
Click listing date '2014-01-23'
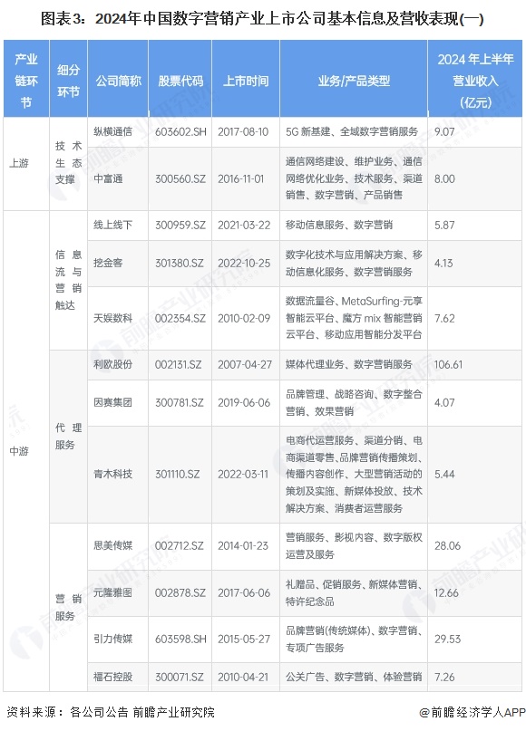[243, 545]
